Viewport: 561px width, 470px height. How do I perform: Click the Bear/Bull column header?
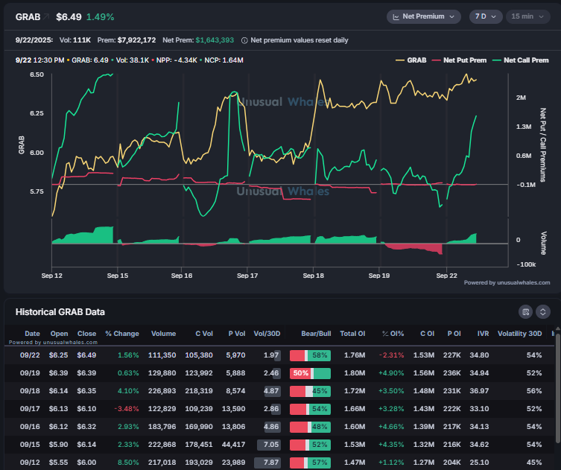pos(309,334)
